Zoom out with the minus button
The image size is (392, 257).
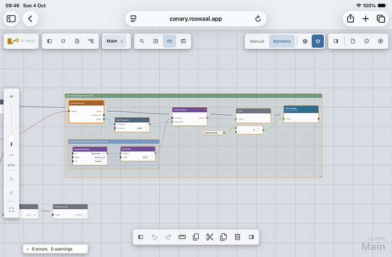click(x=11, y=155)
